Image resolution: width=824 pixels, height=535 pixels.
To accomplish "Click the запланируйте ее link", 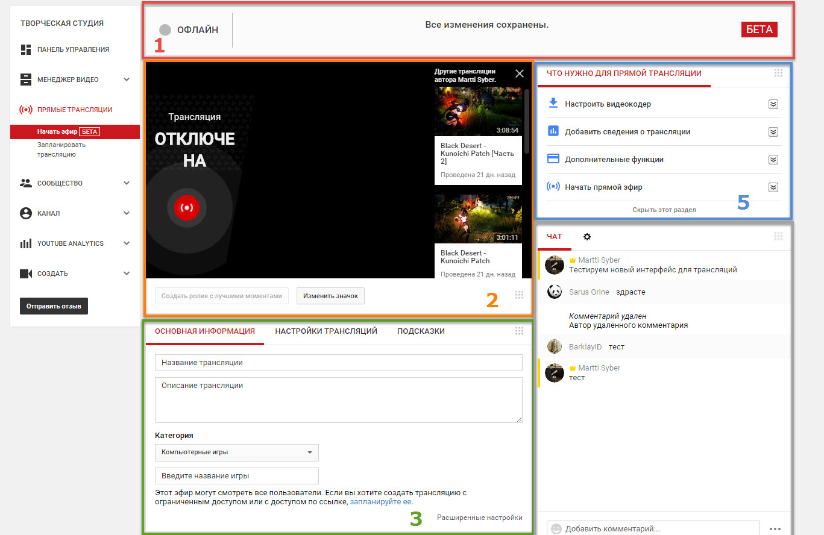I will click(x=381, y=501).
